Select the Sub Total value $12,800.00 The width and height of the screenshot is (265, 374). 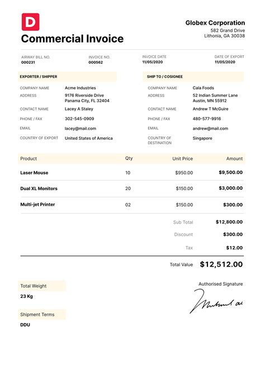(x=229, y=222)
